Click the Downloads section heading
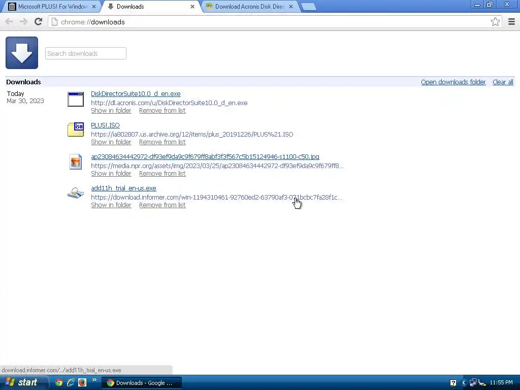520x390 pixels. click(23, 82)
